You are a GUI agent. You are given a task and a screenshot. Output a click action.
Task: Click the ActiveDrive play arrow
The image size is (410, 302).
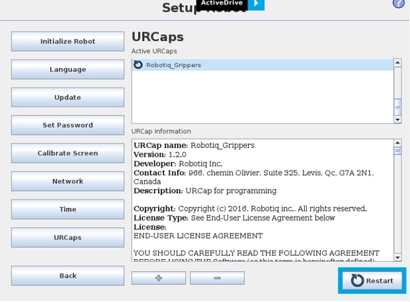257,4
